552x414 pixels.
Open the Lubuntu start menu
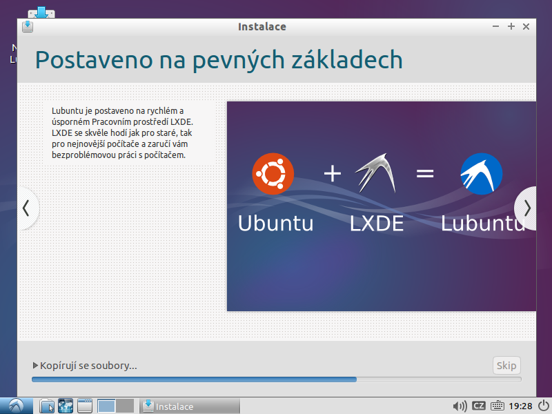(16, 406)
